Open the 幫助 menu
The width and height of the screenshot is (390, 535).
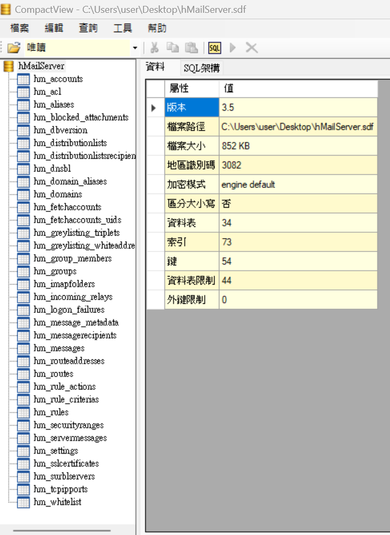157,28
